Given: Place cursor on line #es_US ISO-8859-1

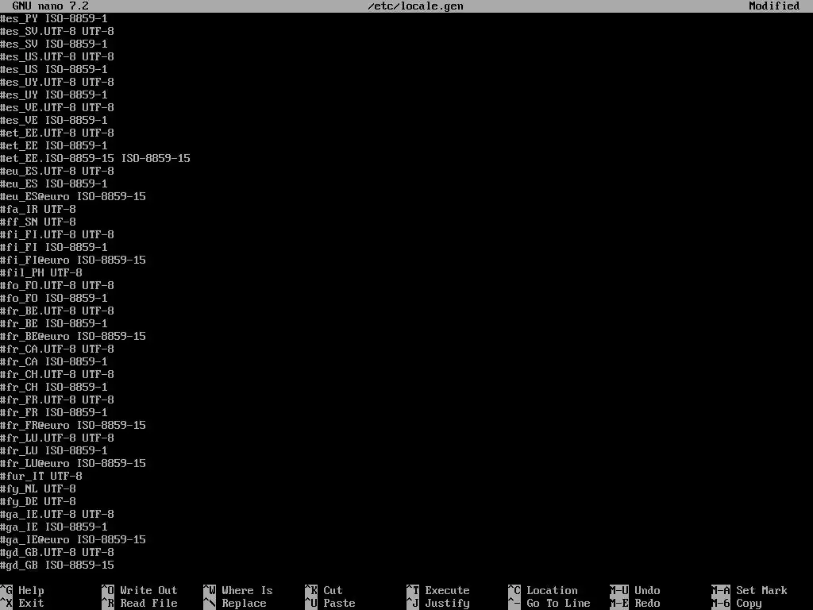Looking at the screenshot, I should [54, 70].
